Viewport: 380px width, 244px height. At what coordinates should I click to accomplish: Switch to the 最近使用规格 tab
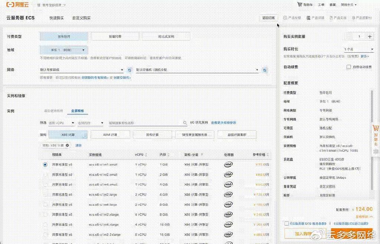pos(53,111)
